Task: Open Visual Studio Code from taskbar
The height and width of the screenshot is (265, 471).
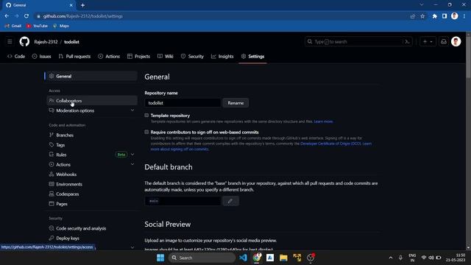Action: point(243,258)
